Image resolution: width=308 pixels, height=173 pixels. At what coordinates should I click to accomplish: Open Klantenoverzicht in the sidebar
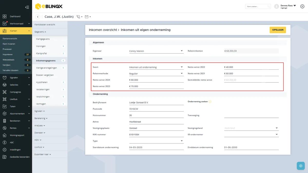pyautogui.click(x=10, y=39)
